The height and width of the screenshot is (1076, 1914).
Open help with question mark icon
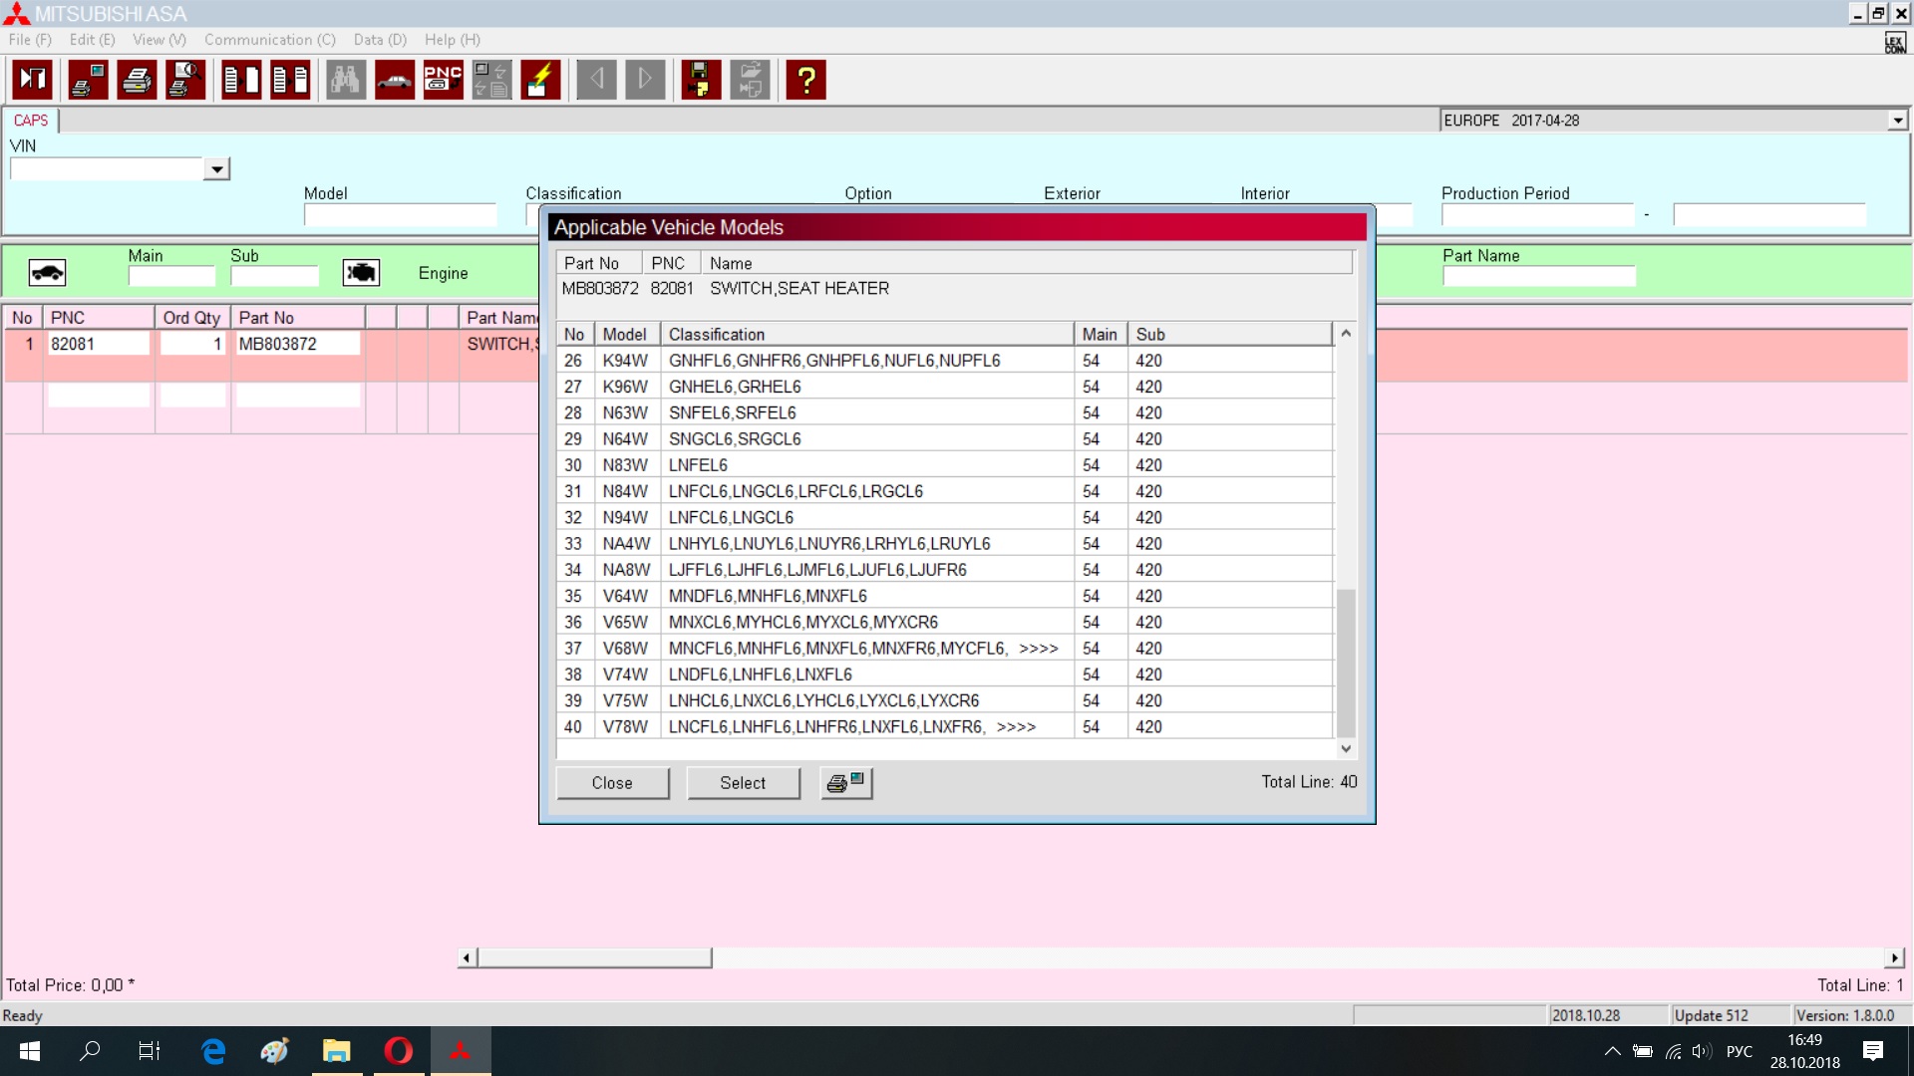pyautogui.click(x=805, y=80)
